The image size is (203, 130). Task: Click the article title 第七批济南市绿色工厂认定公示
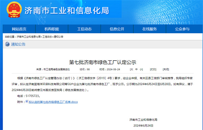pos(103,62)
